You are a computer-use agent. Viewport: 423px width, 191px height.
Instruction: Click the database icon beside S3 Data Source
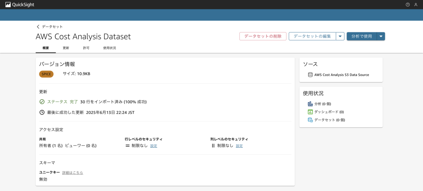point(310,75)
